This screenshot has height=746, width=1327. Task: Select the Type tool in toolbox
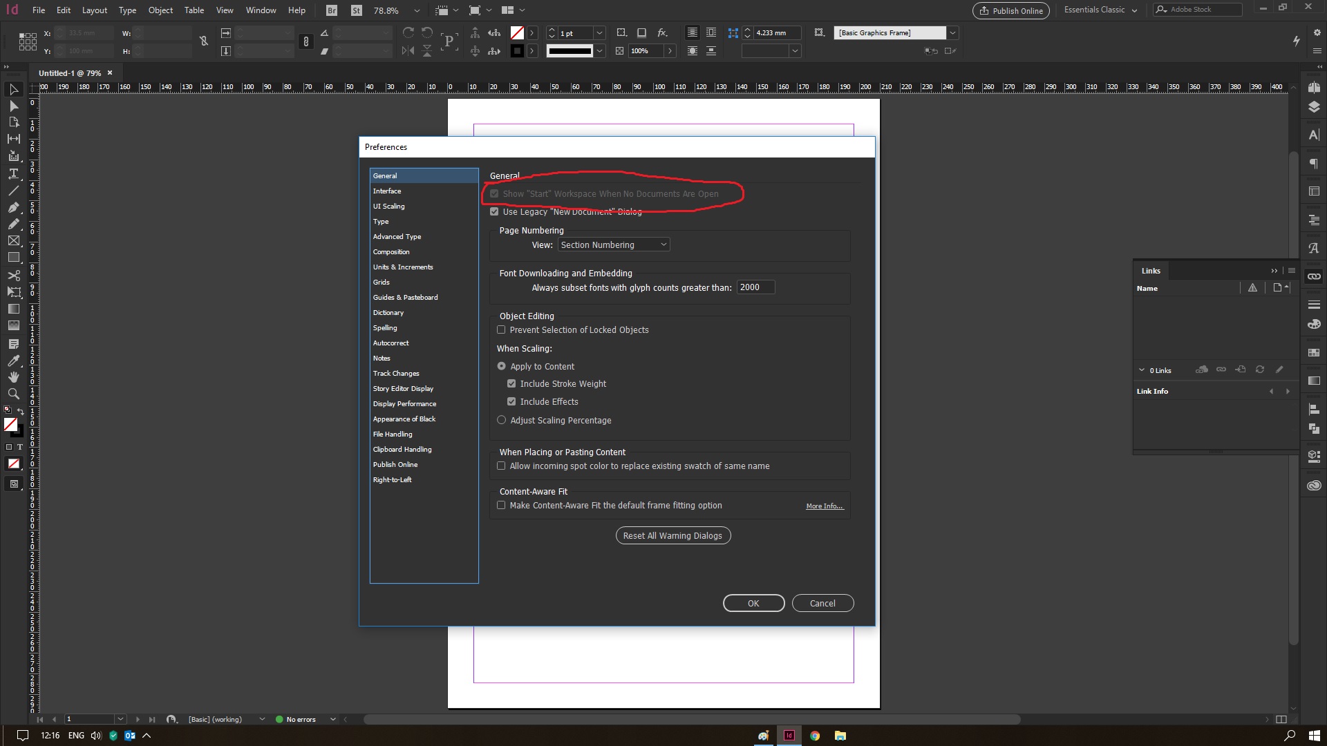click(x=13, y=173)
